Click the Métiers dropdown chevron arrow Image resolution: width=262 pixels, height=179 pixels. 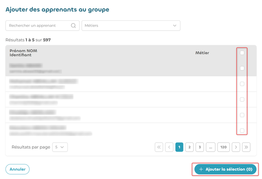point(175,25)
